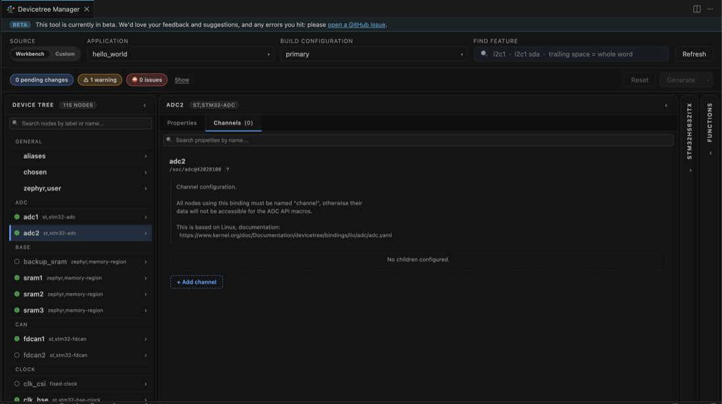Click the /soc/adc@42028100 path text
This screenshot has height=404, width=722.
click(195, 169)
